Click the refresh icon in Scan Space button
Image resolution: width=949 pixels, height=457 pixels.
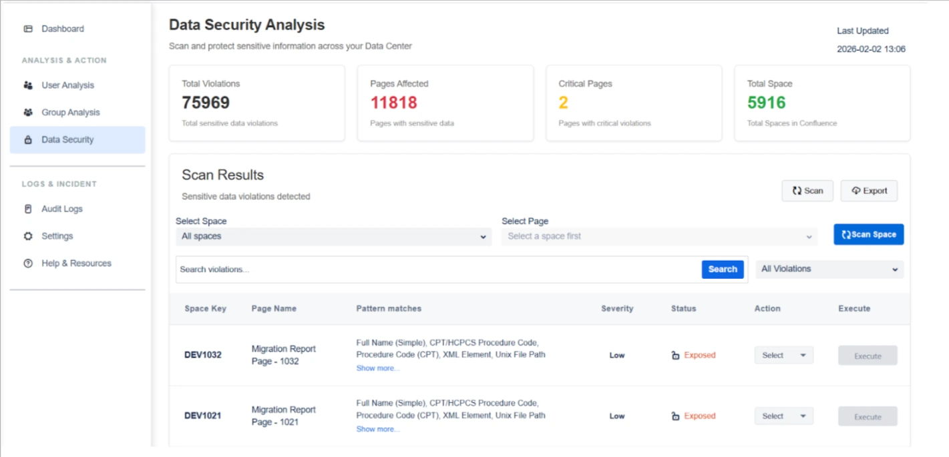847,234
